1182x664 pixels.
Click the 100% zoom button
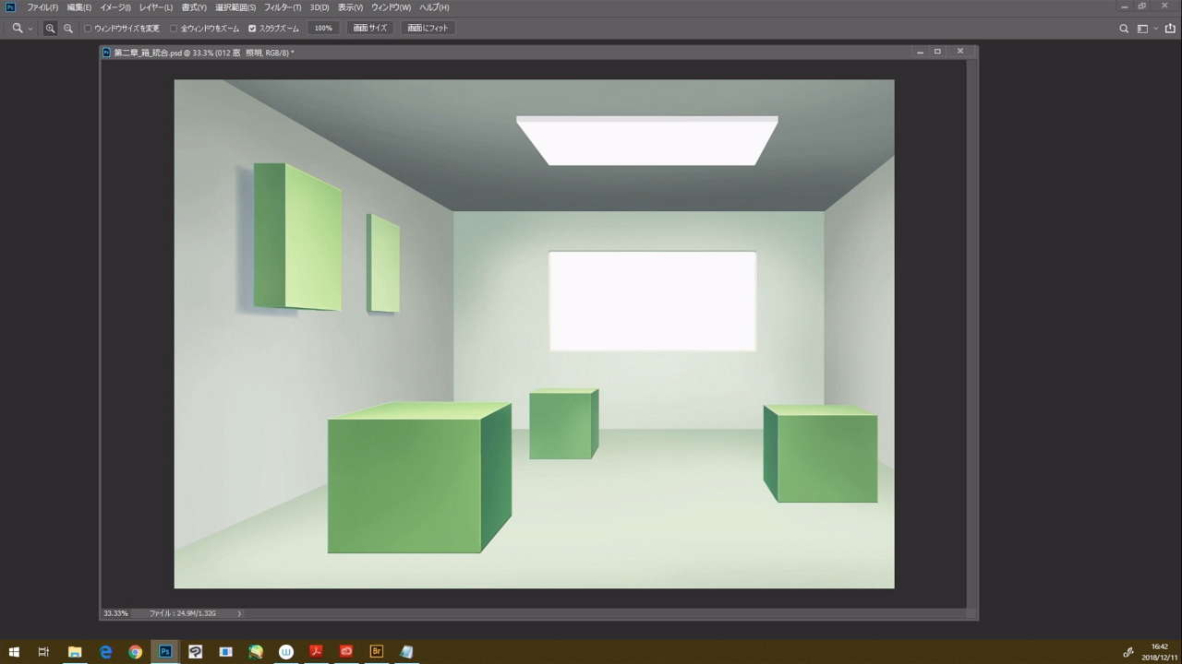323,29
